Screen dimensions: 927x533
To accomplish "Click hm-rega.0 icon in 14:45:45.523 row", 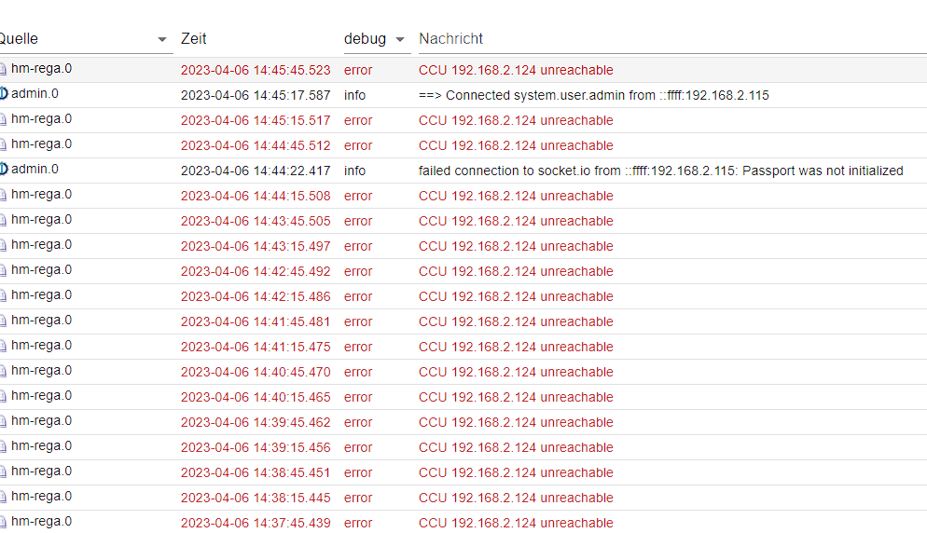I will pos(3,70).
